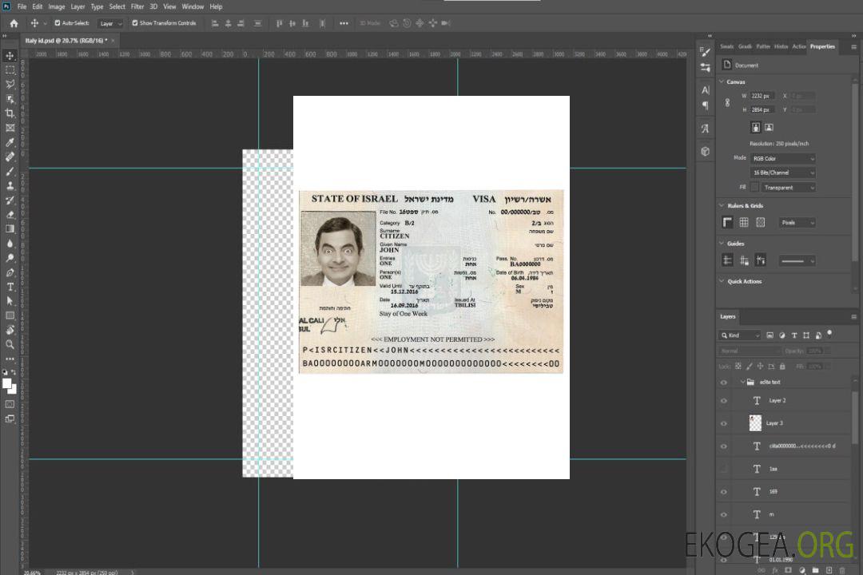Viewport: 863px width, 575px height.
Task: Collapse the Canvas section
Action: 722,81
